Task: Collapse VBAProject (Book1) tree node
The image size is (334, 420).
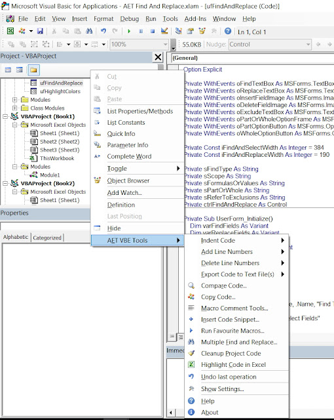Action: click(5, 116)
